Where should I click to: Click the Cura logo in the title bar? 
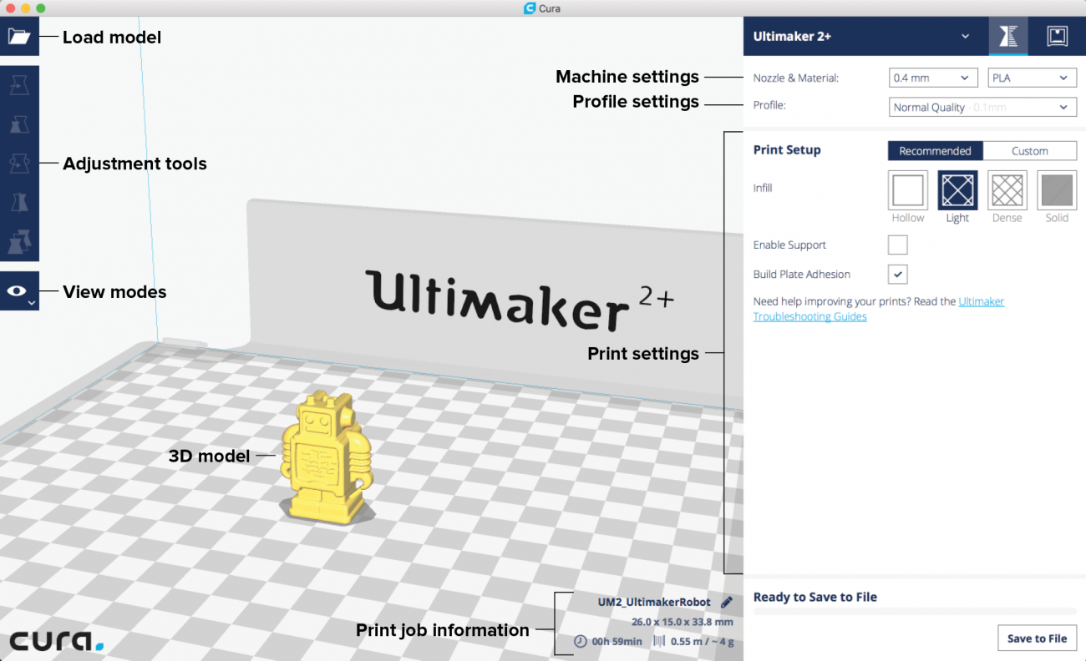click(x=529, y=8)
